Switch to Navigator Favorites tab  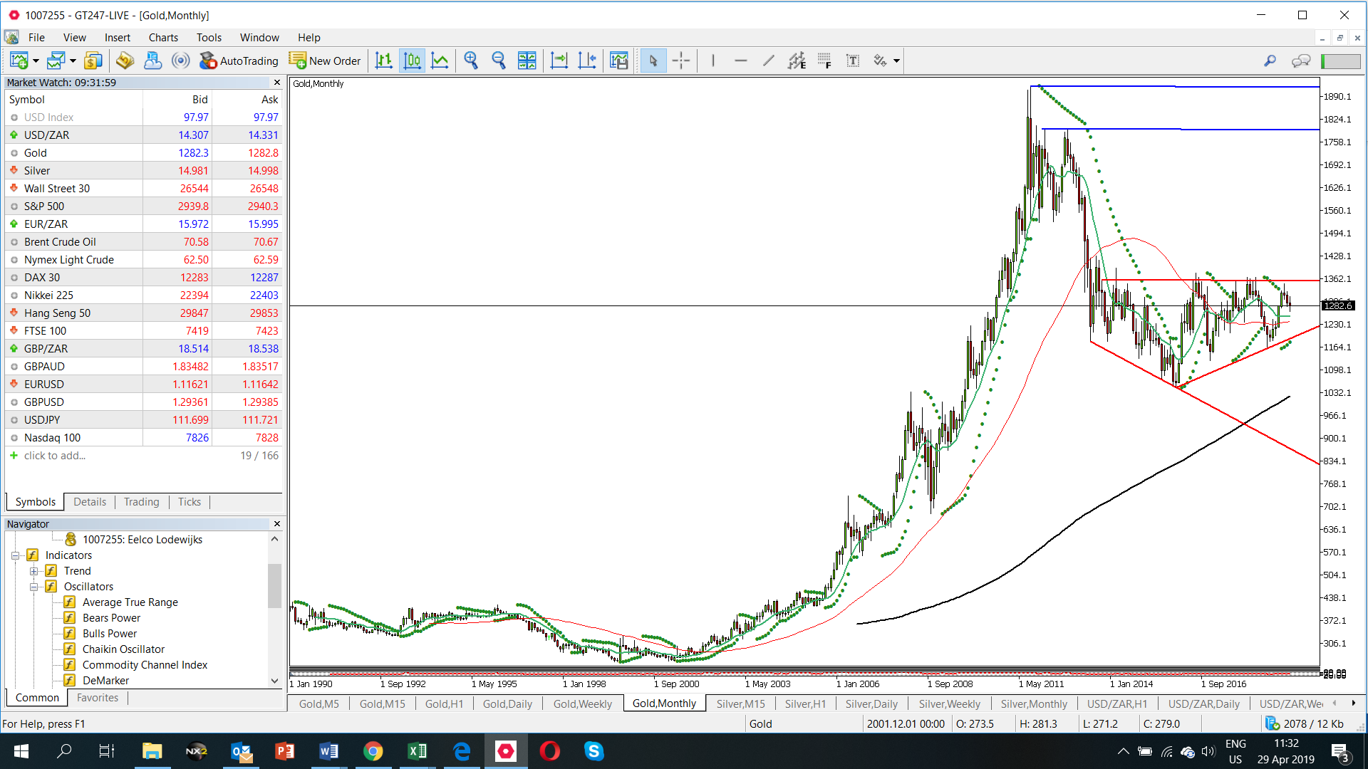[x=98, y=698]
